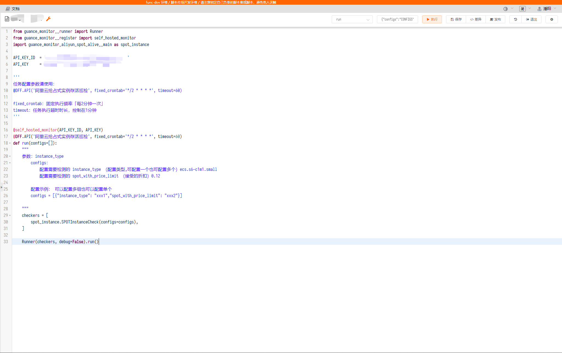Open the settings gear icon on the far right
Screen dimensions: 562x353
(552, 19)
